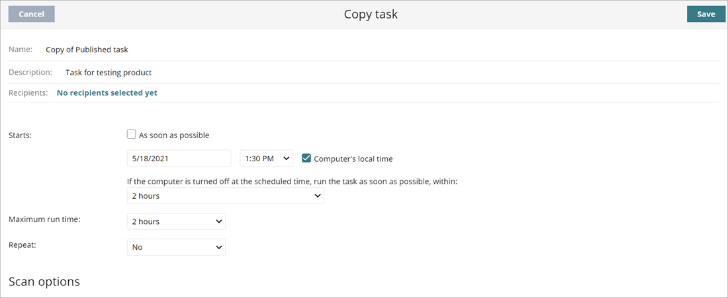Click the Cancel button
Screen dimensions: 728x298
(x=32, y=15)
